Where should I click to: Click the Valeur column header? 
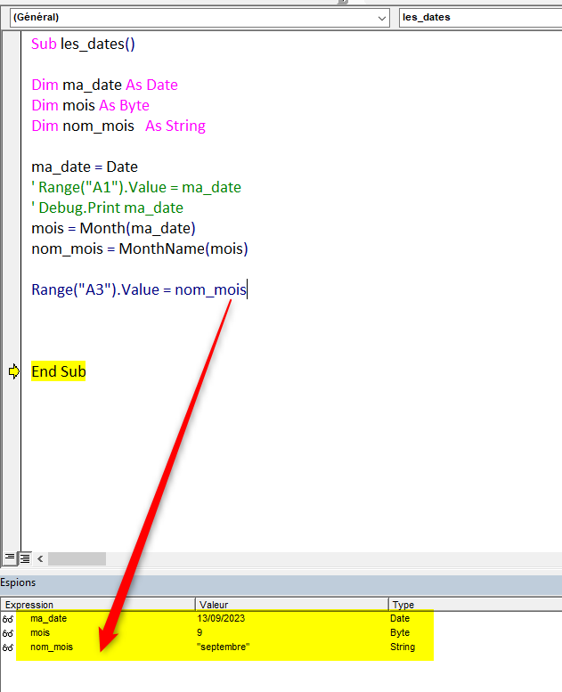click(292, 605)
